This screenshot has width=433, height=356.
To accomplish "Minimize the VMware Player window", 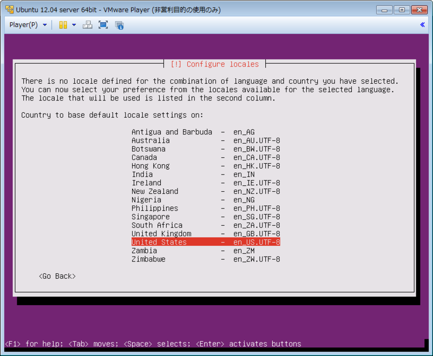I will (384, 10).
